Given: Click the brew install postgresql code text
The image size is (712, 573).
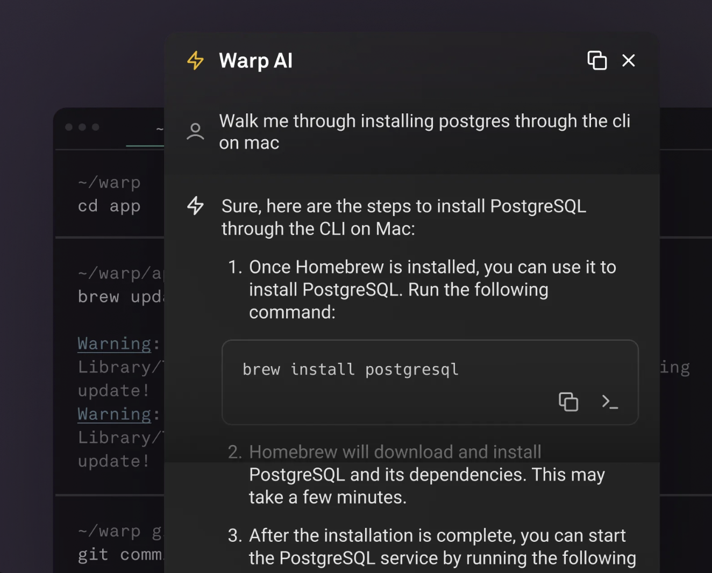Looking at the screenshot, I should click(x=351, y=369).
